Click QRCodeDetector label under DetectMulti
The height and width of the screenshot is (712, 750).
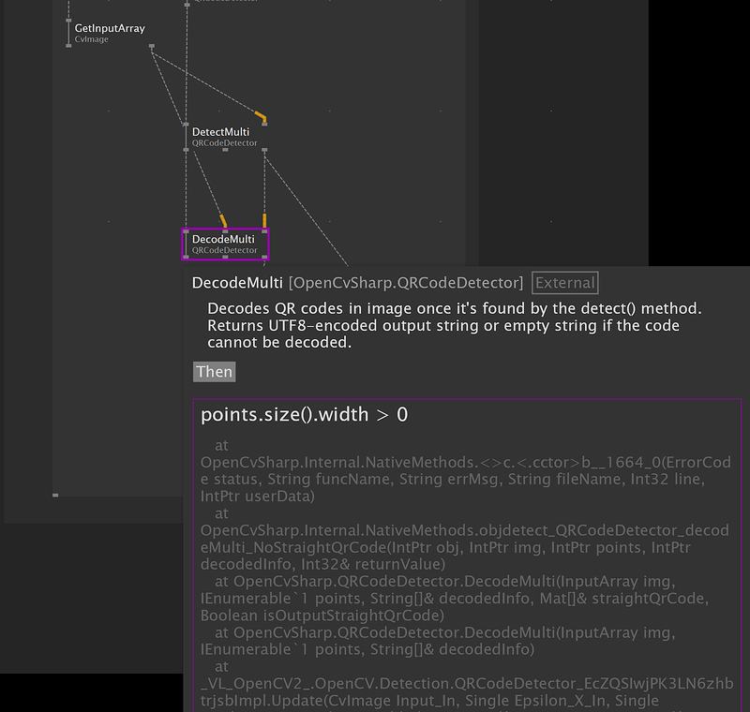(x=224, y=143)
